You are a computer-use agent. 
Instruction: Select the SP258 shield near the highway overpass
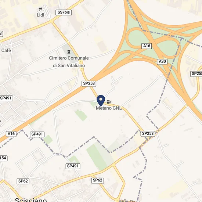[89, 83]
